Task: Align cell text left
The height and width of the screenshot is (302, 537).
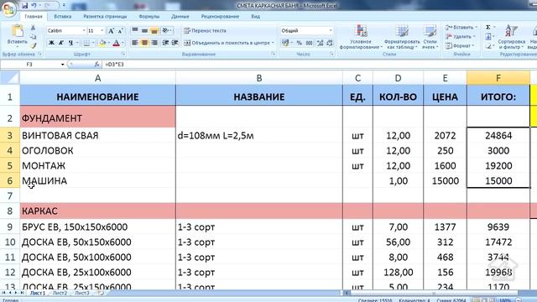Action: click(x=135, y=43)
